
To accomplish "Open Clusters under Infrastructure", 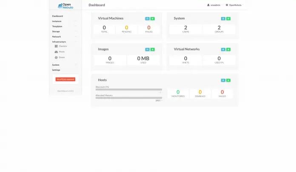I will (x=63, y=46).
